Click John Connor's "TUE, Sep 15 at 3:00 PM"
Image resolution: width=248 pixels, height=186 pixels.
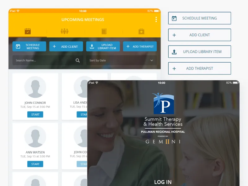[35, 107]
